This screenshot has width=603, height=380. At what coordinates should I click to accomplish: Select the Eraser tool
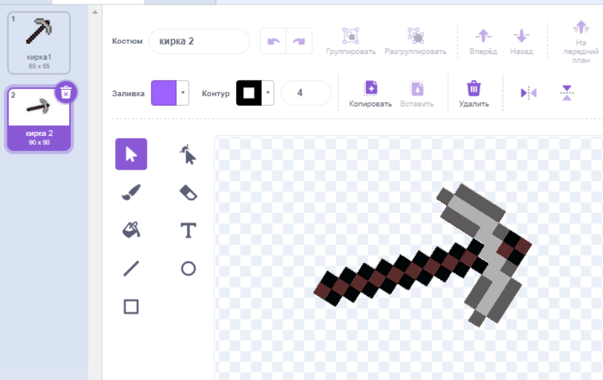coord(188,192)
